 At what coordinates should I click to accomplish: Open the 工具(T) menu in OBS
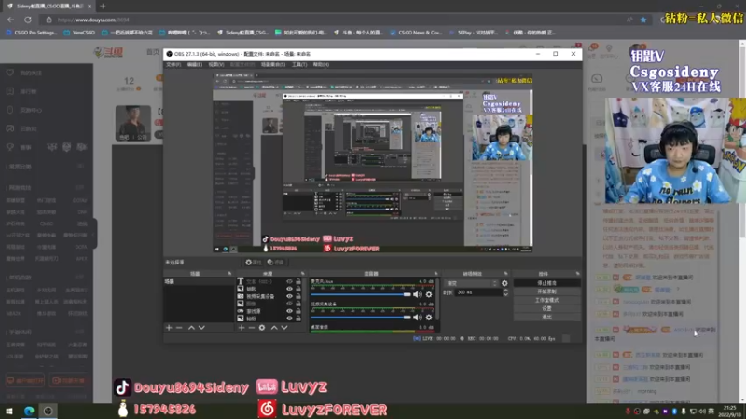tap(299, 64)
